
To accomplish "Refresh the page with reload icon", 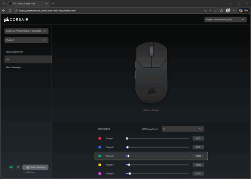I will [10, 10].
